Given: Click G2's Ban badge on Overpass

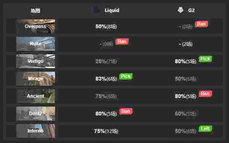Looking at the screenshot, I should point(202,24).
